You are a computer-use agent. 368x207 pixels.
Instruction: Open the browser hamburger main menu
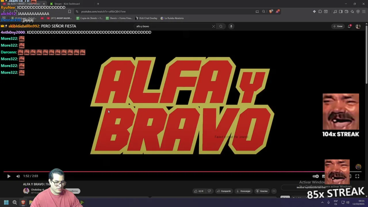click(x=364, y=11)
